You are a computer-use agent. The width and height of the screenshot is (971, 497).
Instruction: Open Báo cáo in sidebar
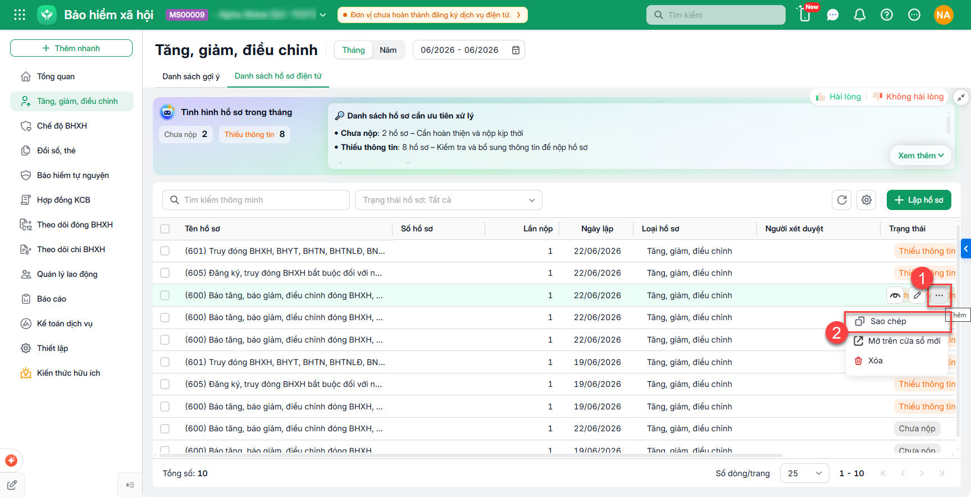pyautogui.click(x=72, y=299)
